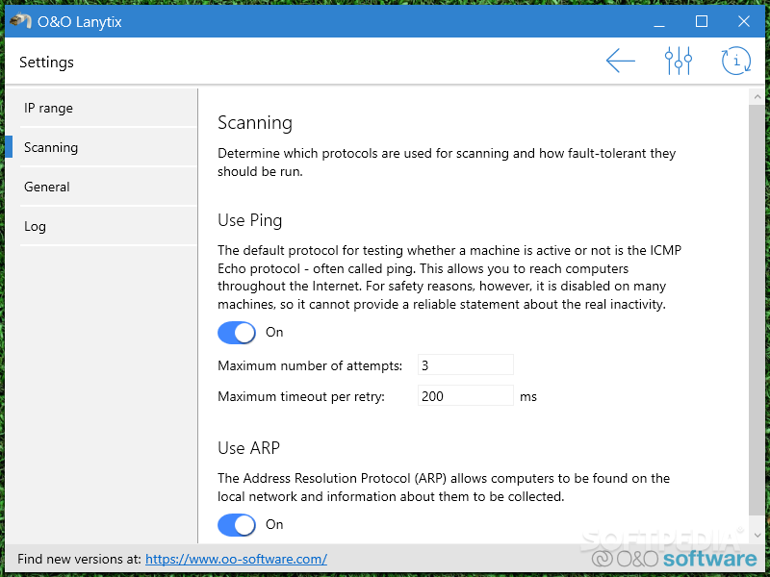Open settings via the sliders icon

(679, 61)
